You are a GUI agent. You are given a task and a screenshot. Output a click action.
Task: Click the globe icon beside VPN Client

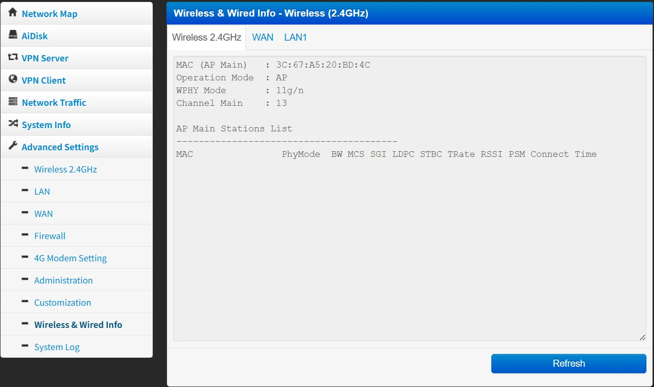tap(13, 79)
